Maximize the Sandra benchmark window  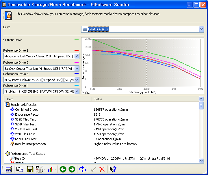[196, 5]
